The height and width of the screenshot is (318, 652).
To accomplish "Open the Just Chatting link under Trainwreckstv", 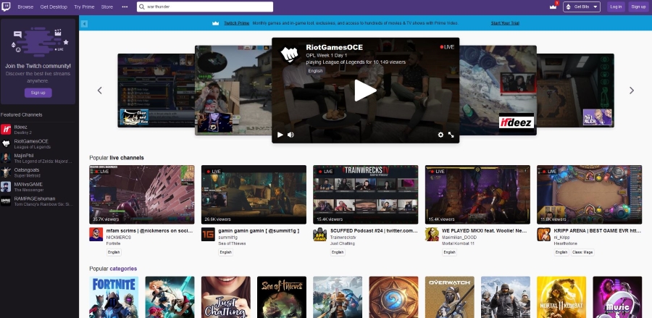I will coord(342,243).
